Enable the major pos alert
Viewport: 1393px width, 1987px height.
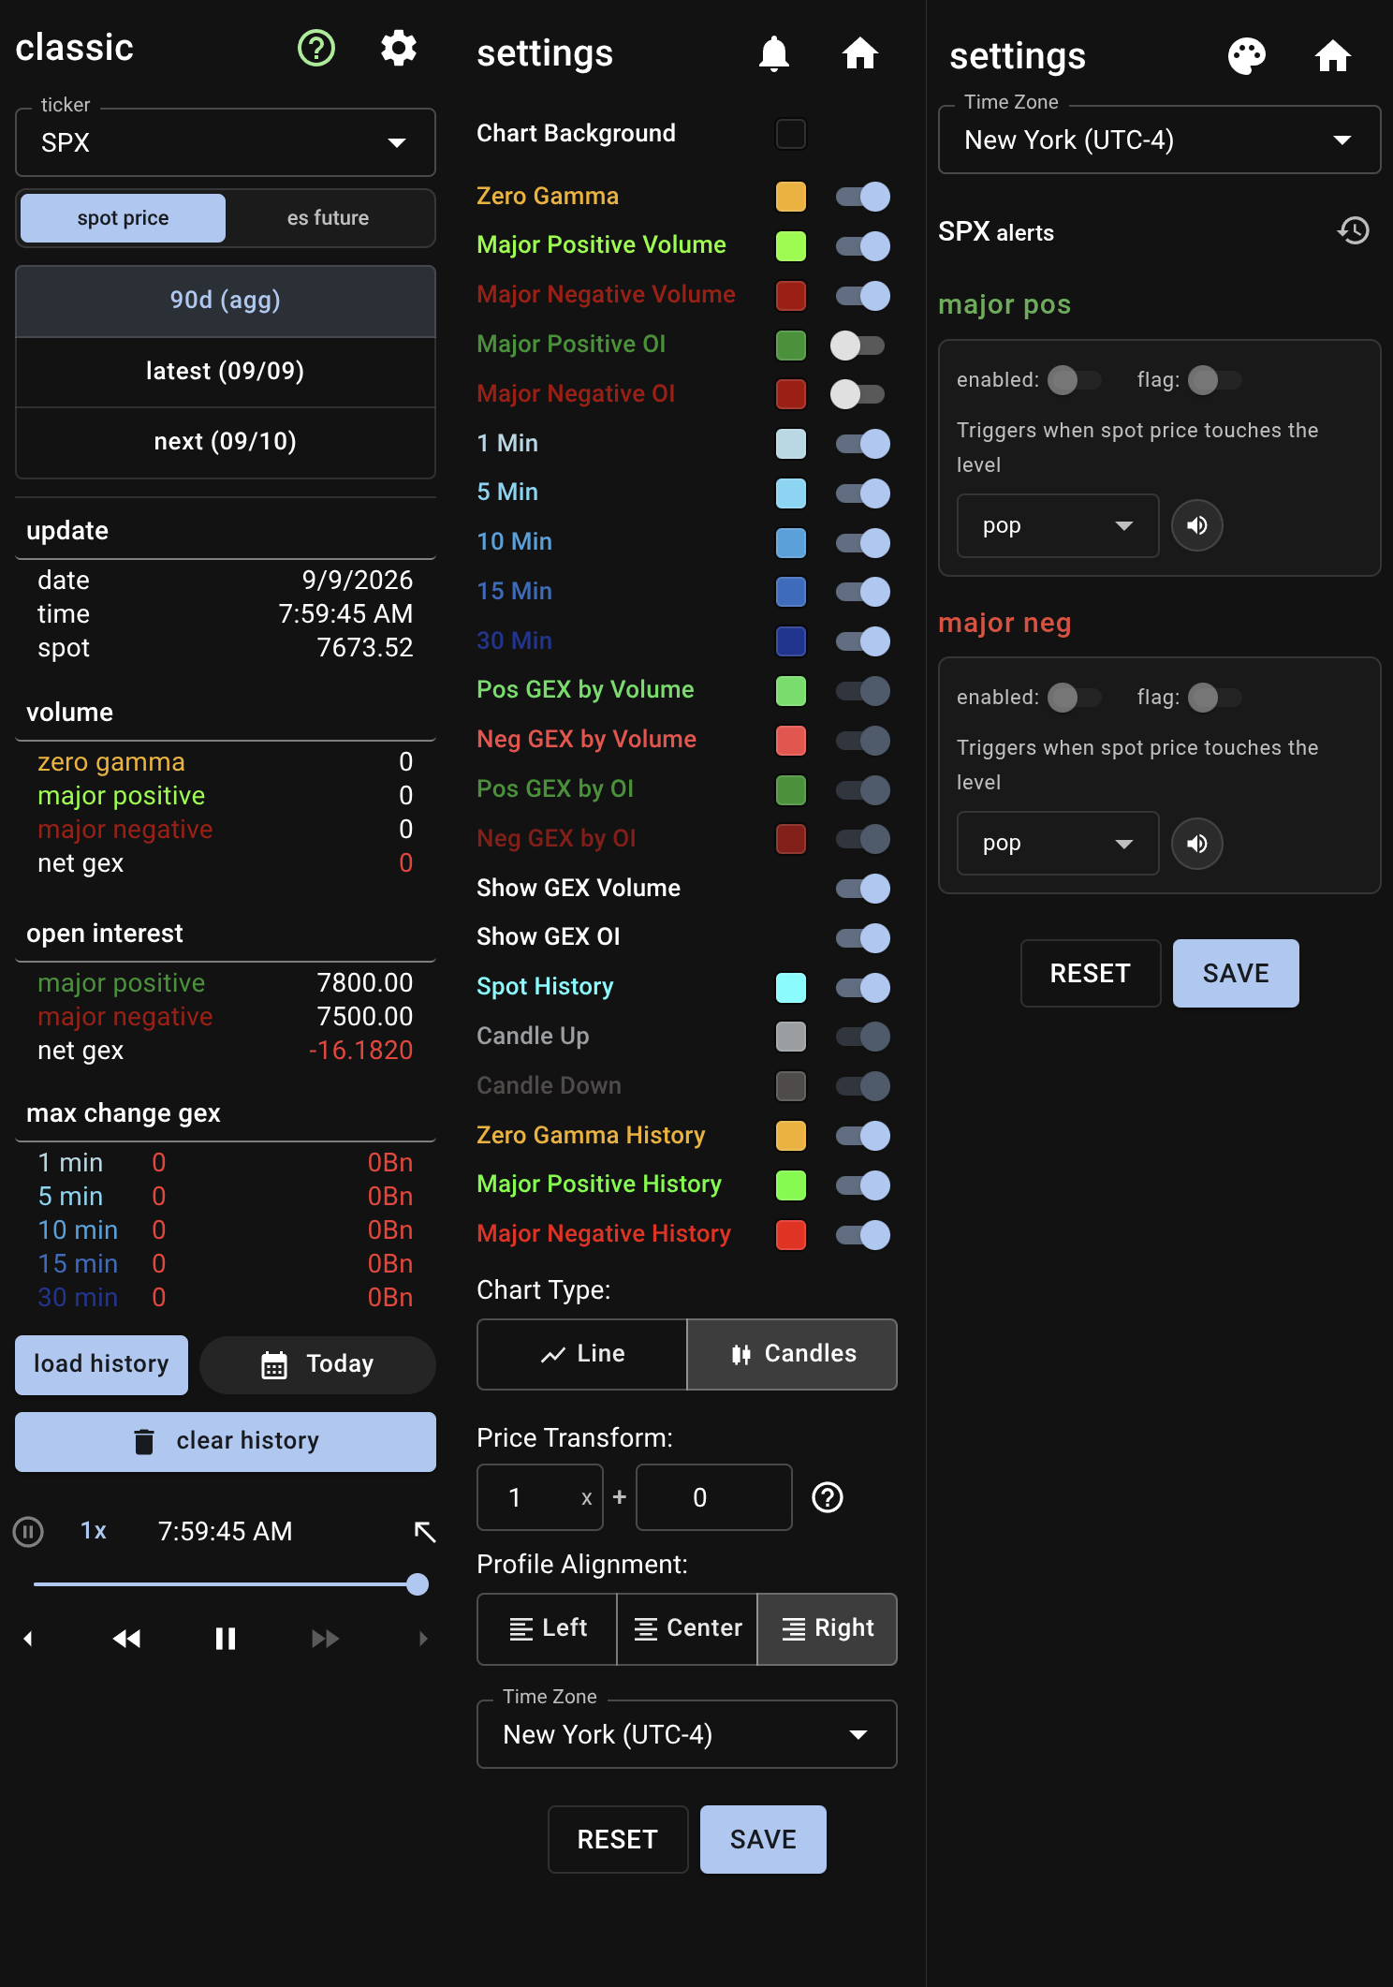[1075, 380]
